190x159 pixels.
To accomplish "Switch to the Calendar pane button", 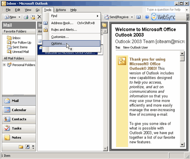I will tap(19, 110).
